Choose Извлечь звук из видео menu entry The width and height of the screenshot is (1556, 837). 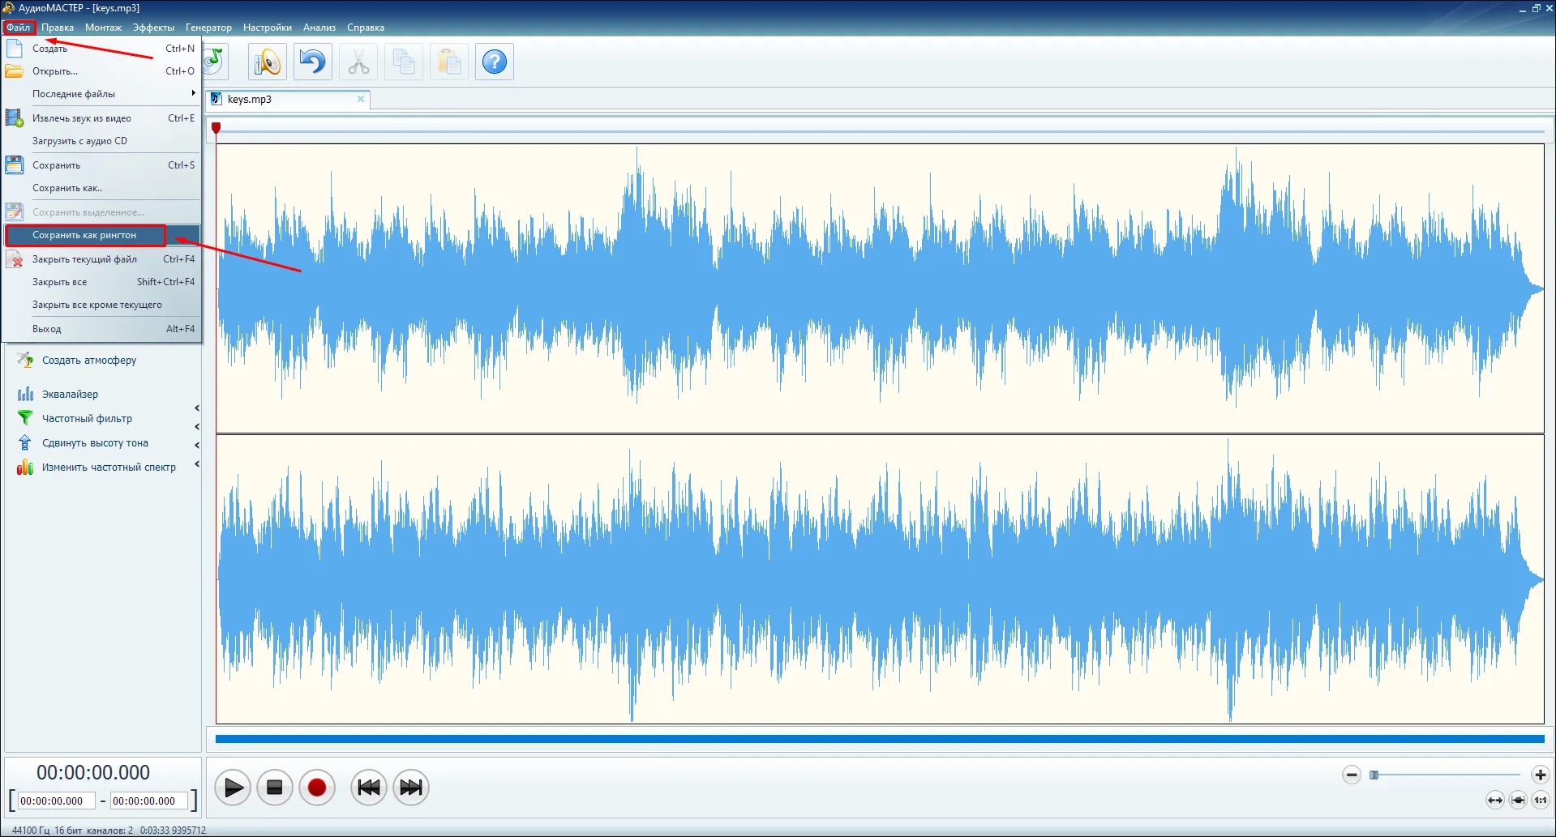pyautogui.click(x=101, y=118)
